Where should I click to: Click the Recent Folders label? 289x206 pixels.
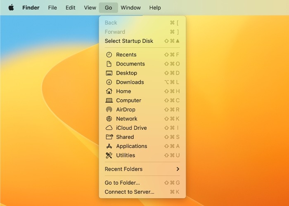pyautogui.click(x=123, y=169)
